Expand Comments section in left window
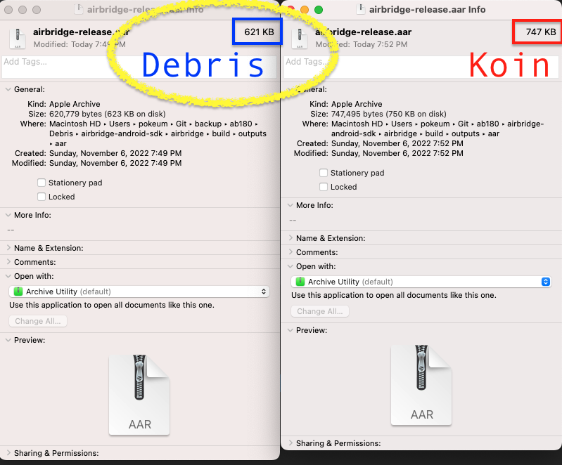 coord(8,262)
